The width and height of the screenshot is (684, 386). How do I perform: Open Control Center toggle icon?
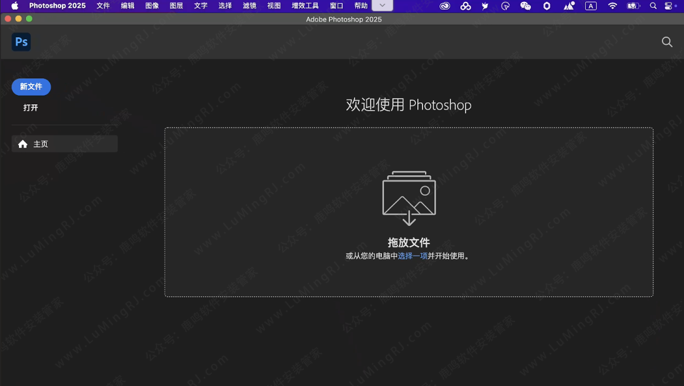coord(668,6)
